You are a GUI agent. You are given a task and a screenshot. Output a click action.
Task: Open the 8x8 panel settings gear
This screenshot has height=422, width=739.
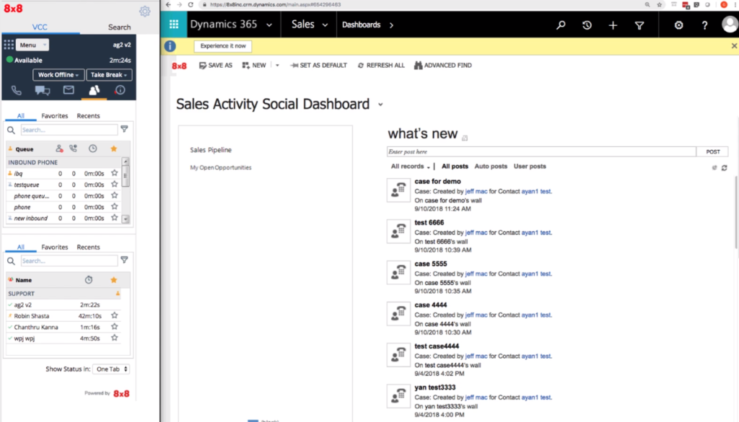point(144,12)
